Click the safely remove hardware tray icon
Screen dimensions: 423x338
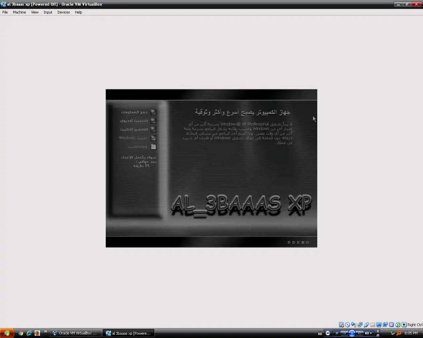(x=393, y=333)
